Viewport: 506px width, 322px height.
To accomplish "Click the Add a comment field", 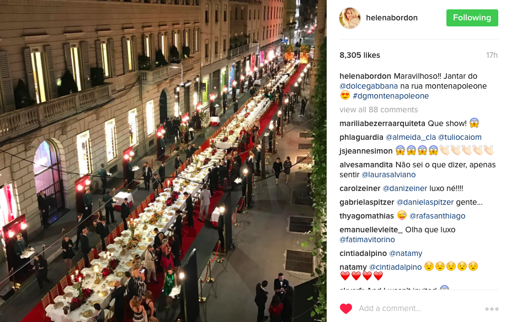I will pyautogui.click(x=419, y=308).
